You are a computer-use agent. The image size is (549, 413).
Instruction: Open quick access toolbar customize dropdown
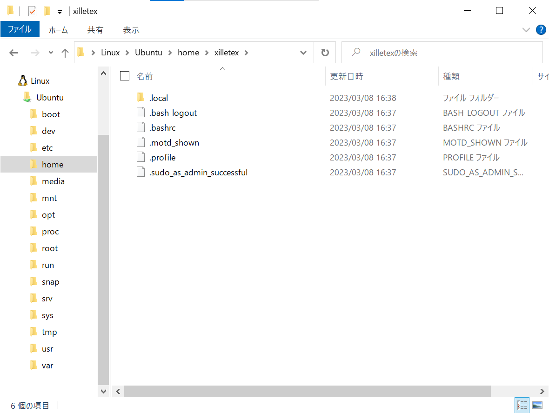tap(60, 12)
